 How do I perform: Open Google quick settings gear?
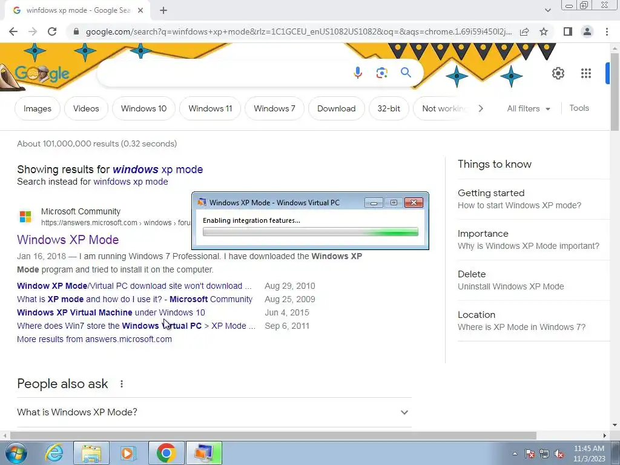pyautogui.click(x=558, y=73)
